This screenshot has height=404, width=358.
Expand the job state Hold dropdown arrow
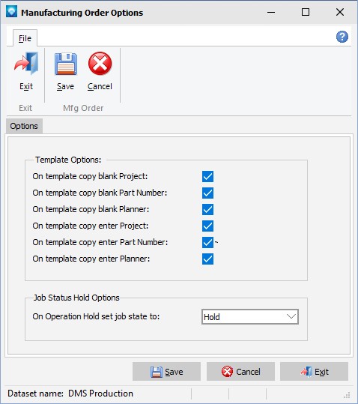point(291,316)
